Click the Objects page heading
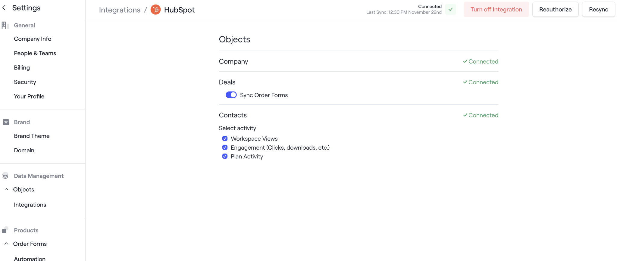 pos(234,39)
